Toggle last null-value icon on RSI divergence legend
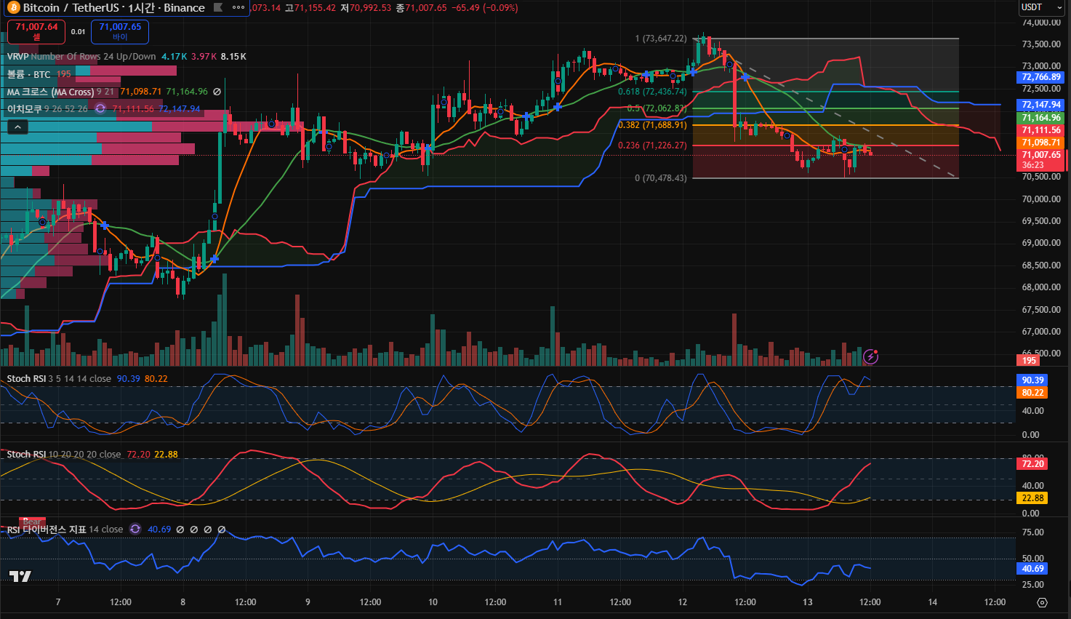This screenshot has width=1071, height=619. coord(222,530)
